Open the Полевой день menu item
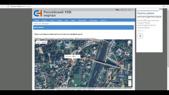Image resolution: width=169 pixels, height=95 pixels. pyautogui.click(x=93, y=20)
